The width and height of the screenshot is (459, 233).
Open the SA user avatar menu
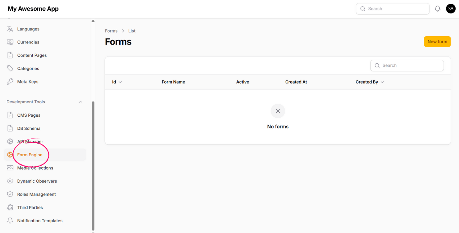coord(451,9)
